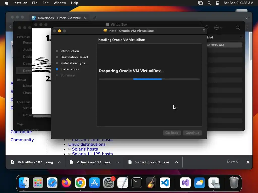Expand options for the VirtualBox dmg download
258x193 pixels.
59,162
